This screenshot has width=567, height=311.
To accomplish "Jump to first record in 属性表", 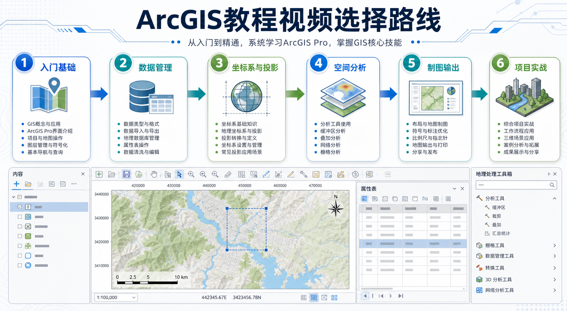I will 381,296.
